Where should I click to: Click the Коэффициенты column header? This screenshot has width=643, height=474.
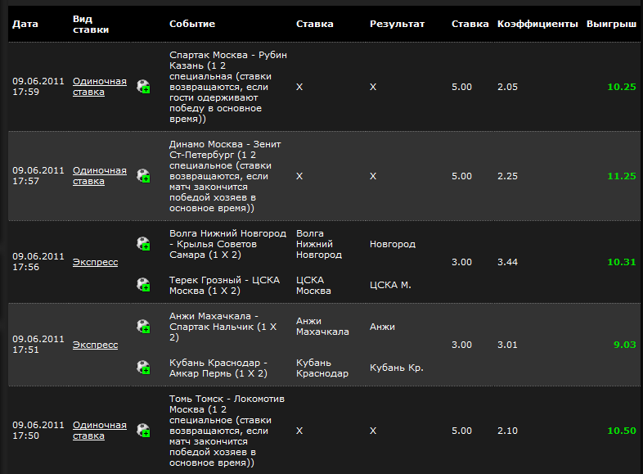tap(537, 24)
